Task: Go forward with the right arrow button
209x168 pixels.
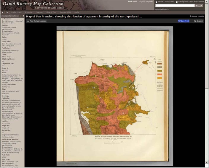Action: 7,12
